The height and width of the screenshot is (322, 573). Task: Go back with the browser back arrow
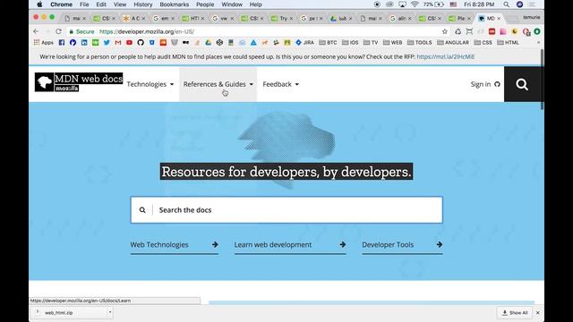(x=36, y=32)
